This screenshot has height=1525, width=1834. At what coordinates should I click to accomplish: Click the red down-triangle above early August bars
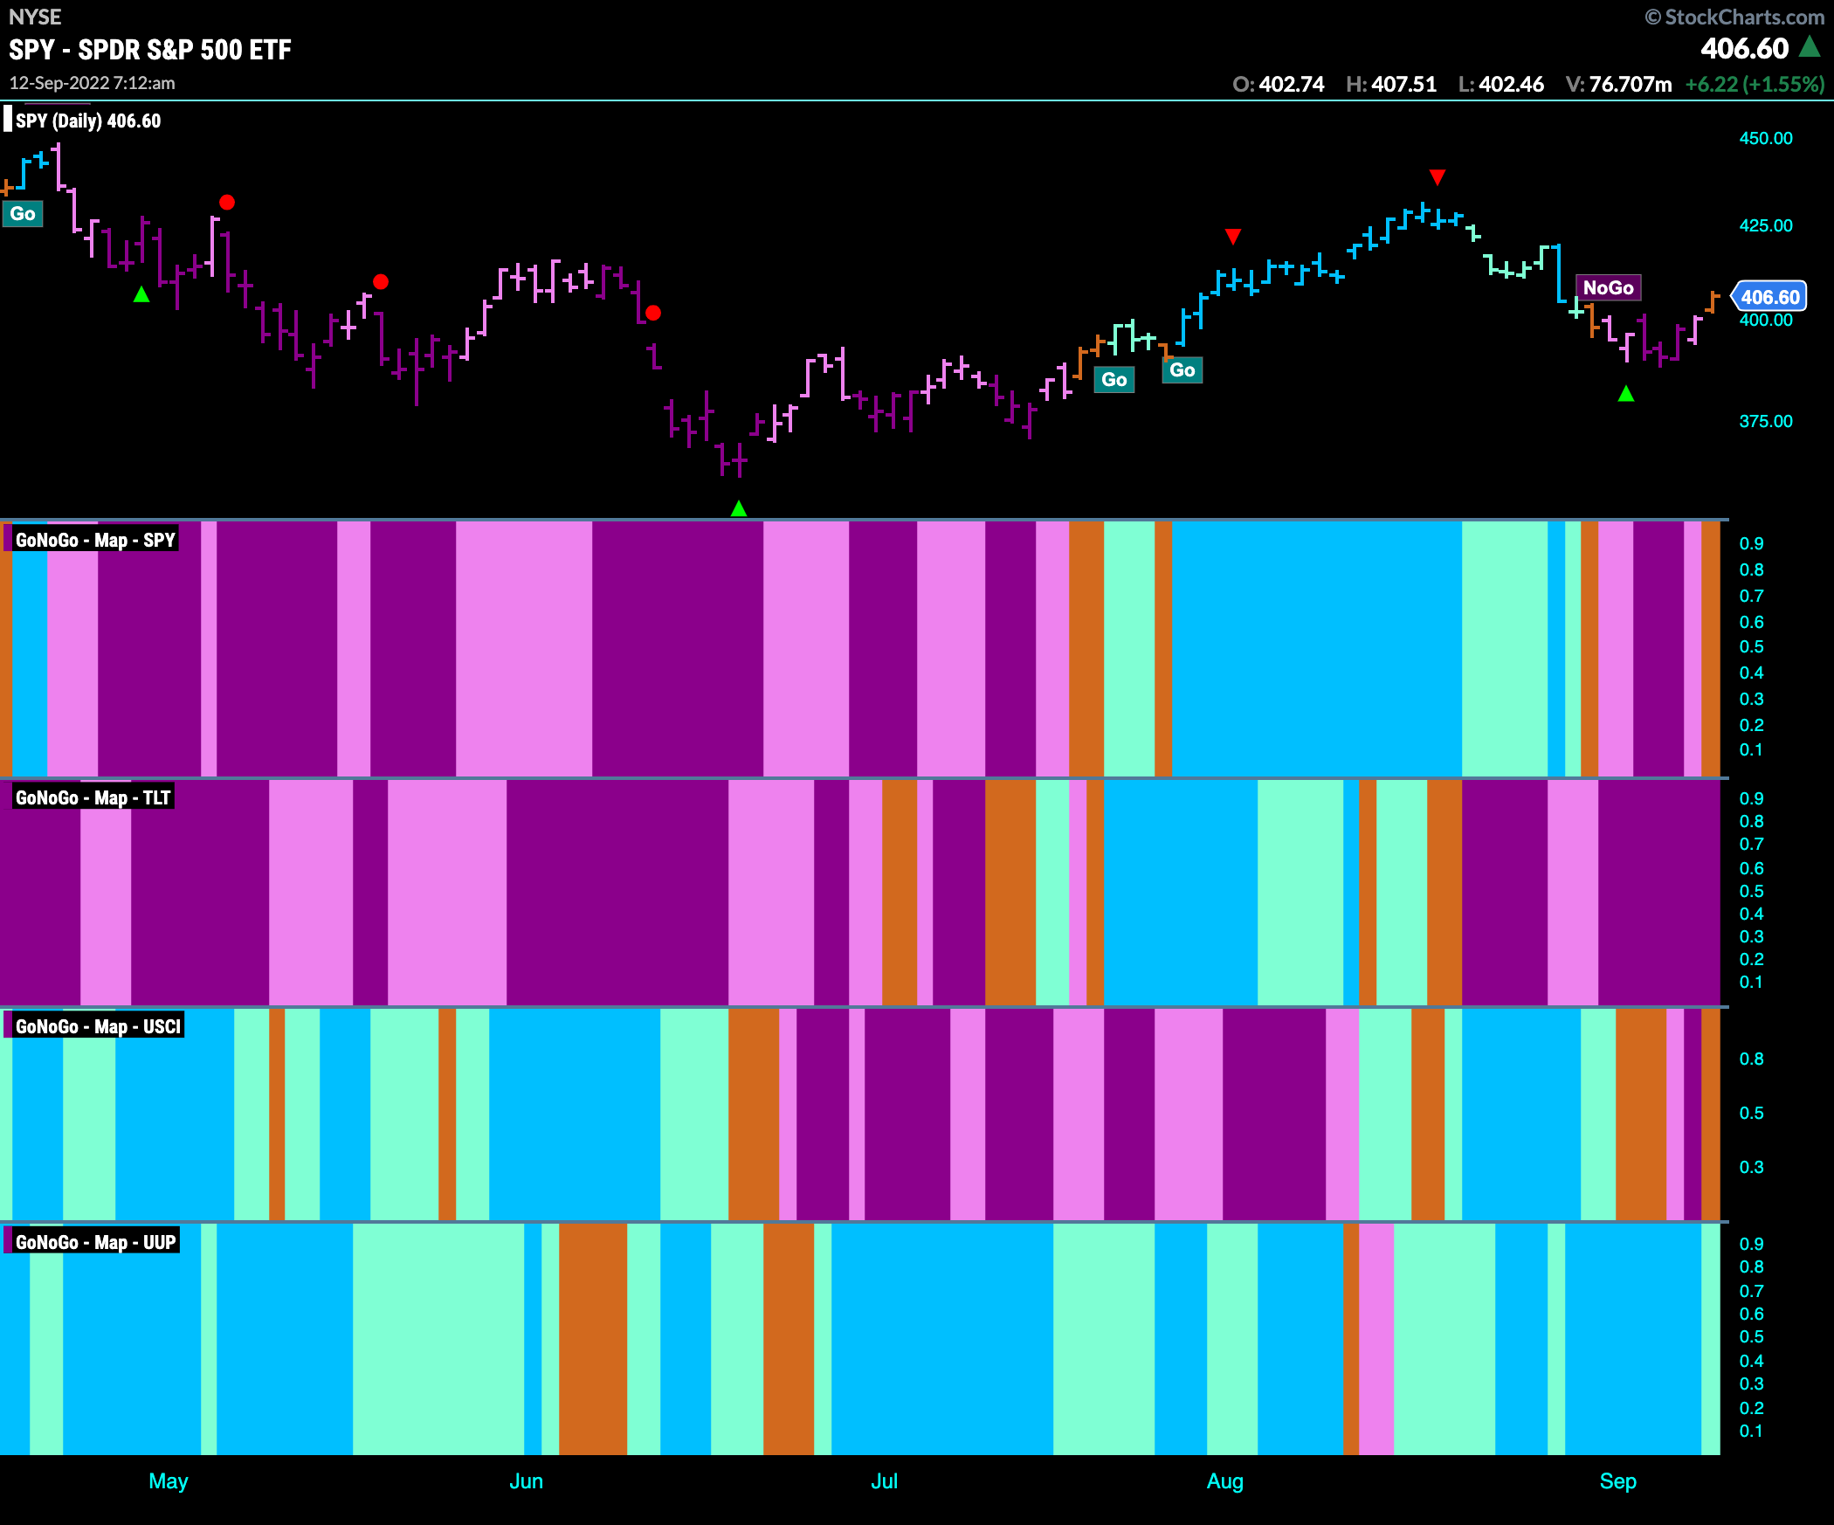[x=1233, y=237]
